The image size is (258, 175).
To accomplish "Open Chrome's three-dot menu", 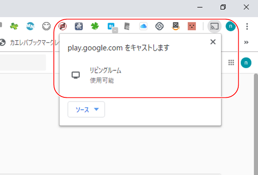I will (x=247, y=26).
